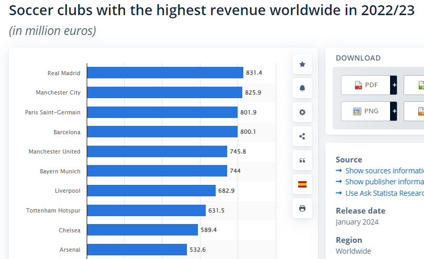The width and height of the screenshot is (424, 259).
Task: Download the chart as PNG
Action: point(366,111)
